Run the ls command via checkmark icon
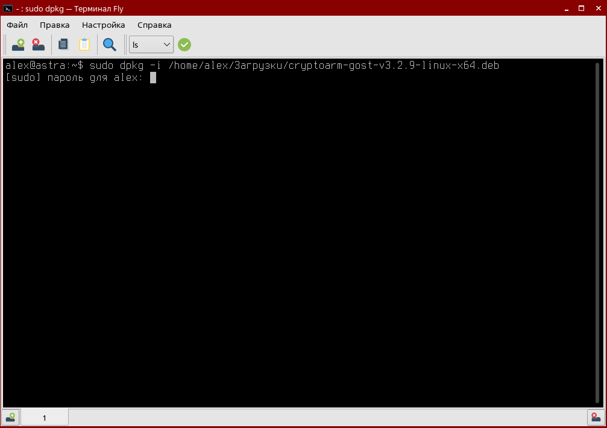Viewport: 607px width, 428px height. (184, 44)
